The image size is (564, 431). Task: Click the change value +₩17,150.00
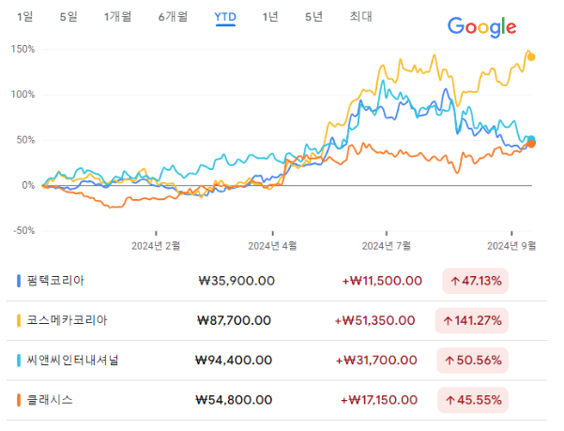tap(379, 400)
